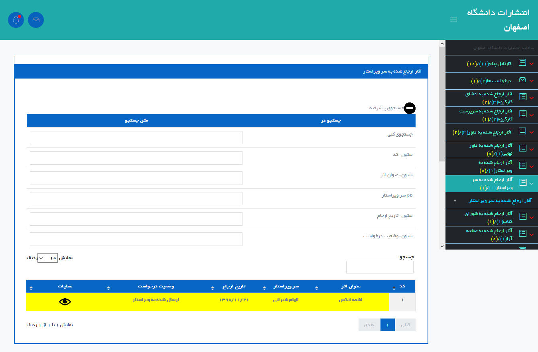Click the list icon beside آثار ارجاع شده به داور
Viewport: 538px width, 352px height.
pyautogui.click(x=522, y=131)
